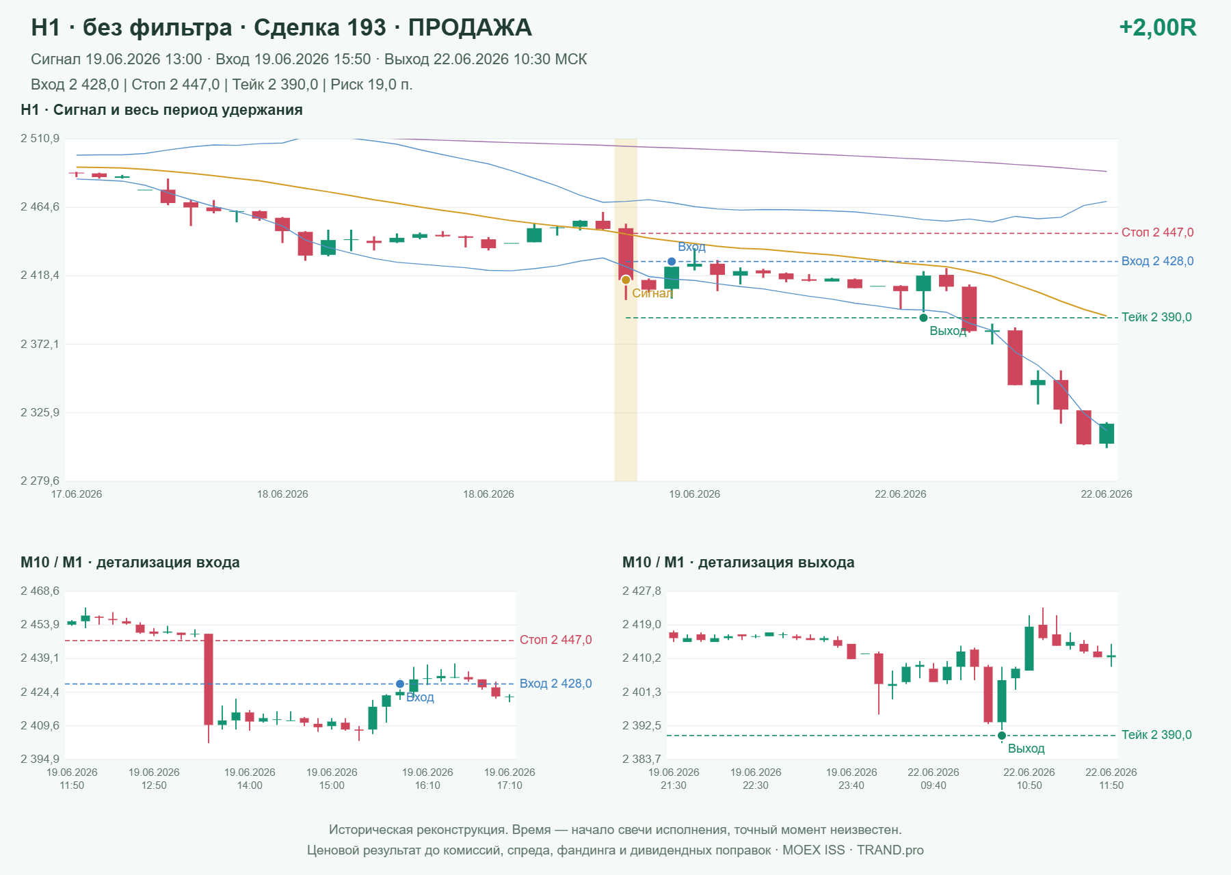Click the 2 279,6 price axis label
This screenshot has height=875, width=1231.
point(40,481)
